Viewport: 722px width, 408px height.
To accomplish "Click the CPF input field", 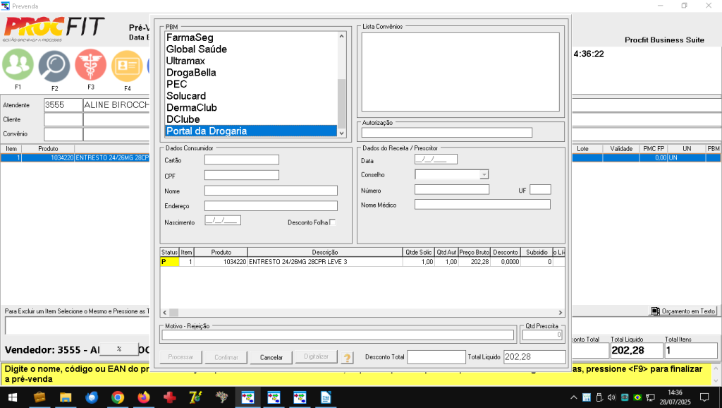I will [242, 175].
